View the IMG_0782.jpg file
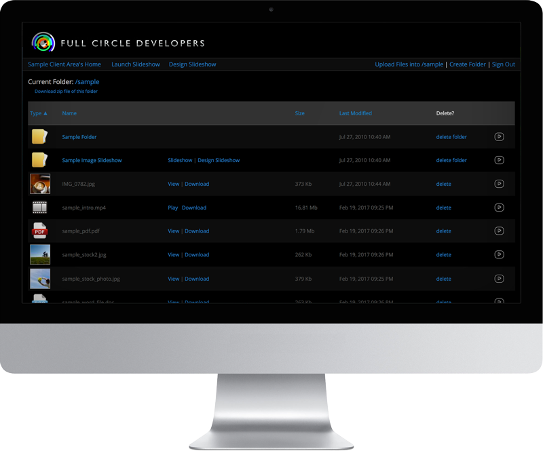This screenshot has height=451, width=543. click(x=174, y=184)
